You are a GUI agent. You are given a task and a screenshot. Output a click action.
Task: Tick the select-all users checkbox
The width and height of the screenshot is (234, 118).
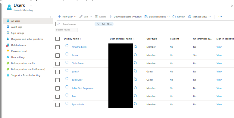pyautogui.click(x=58, y=39)
